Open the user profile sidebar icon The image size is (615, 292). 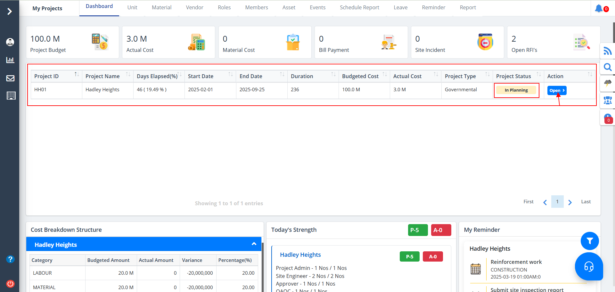pos(10,42)
